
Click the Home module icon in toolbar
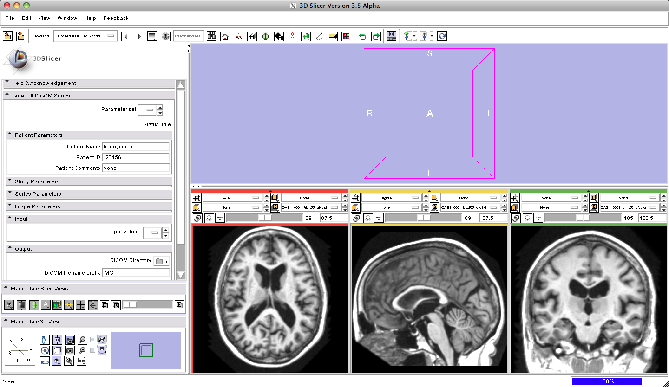[x=225, y=36]
